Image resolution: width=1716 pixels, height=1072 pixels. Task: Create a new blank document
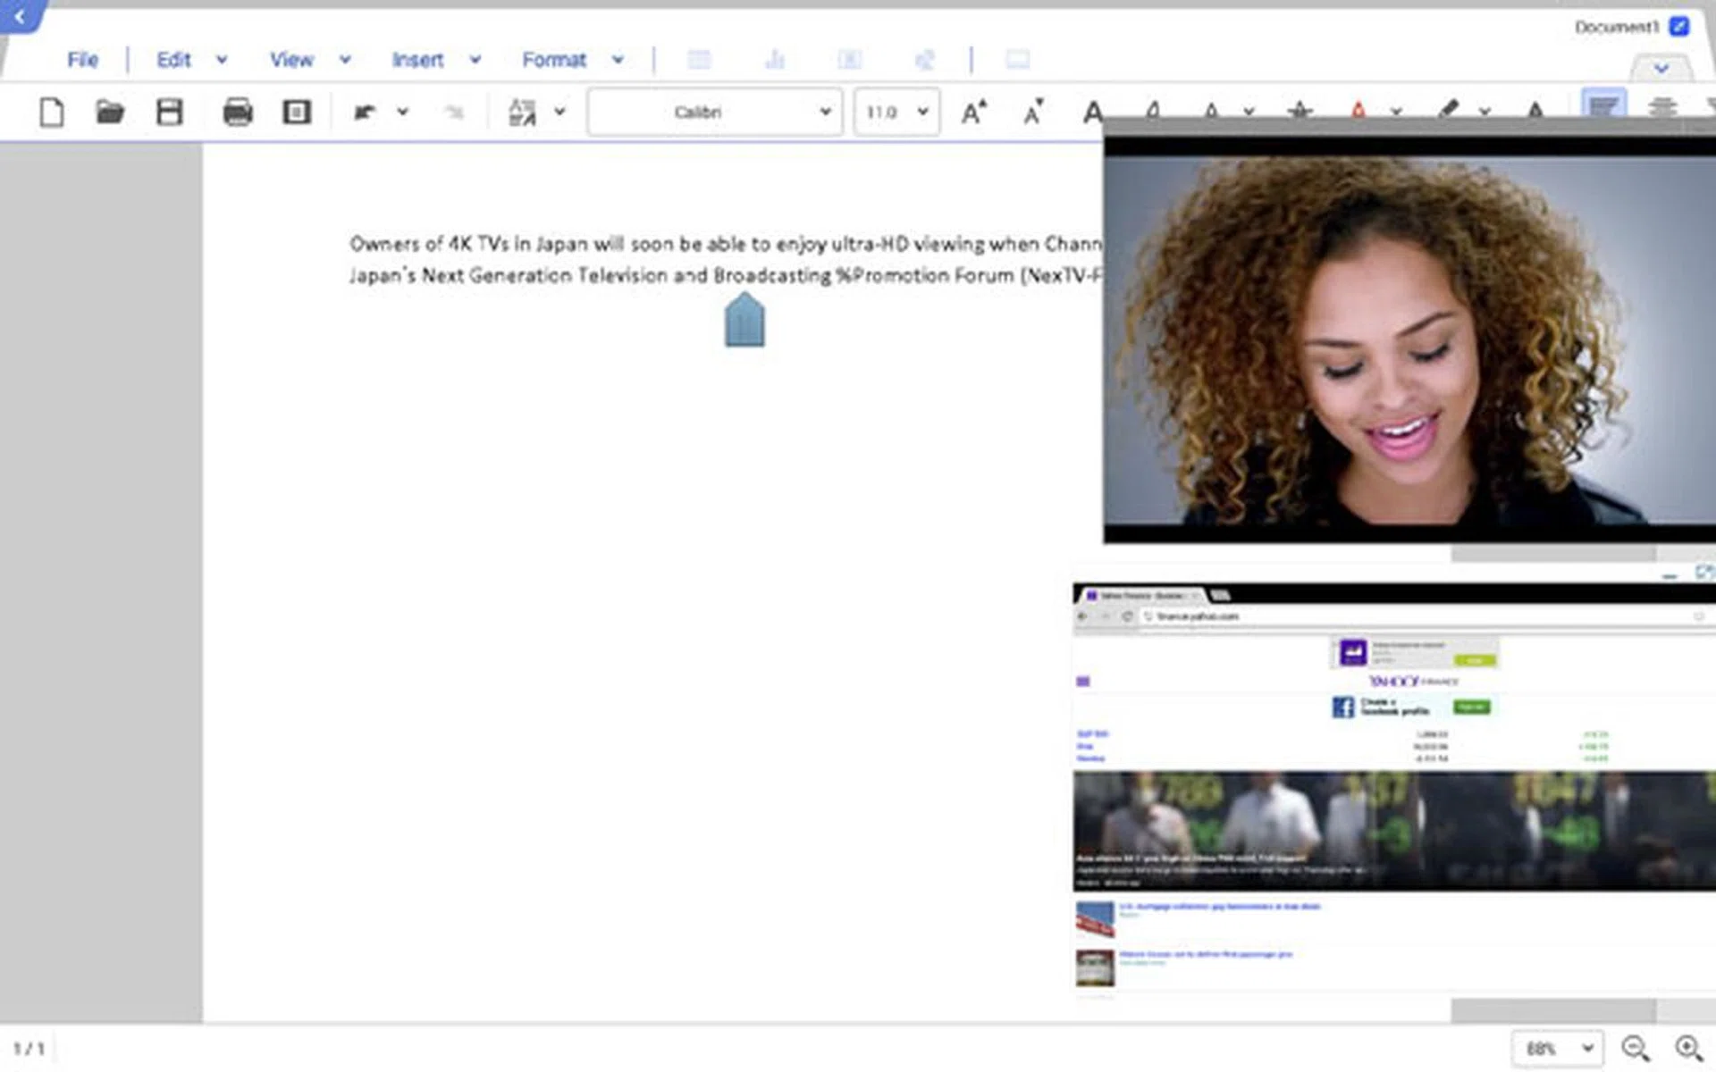point(51,112)
